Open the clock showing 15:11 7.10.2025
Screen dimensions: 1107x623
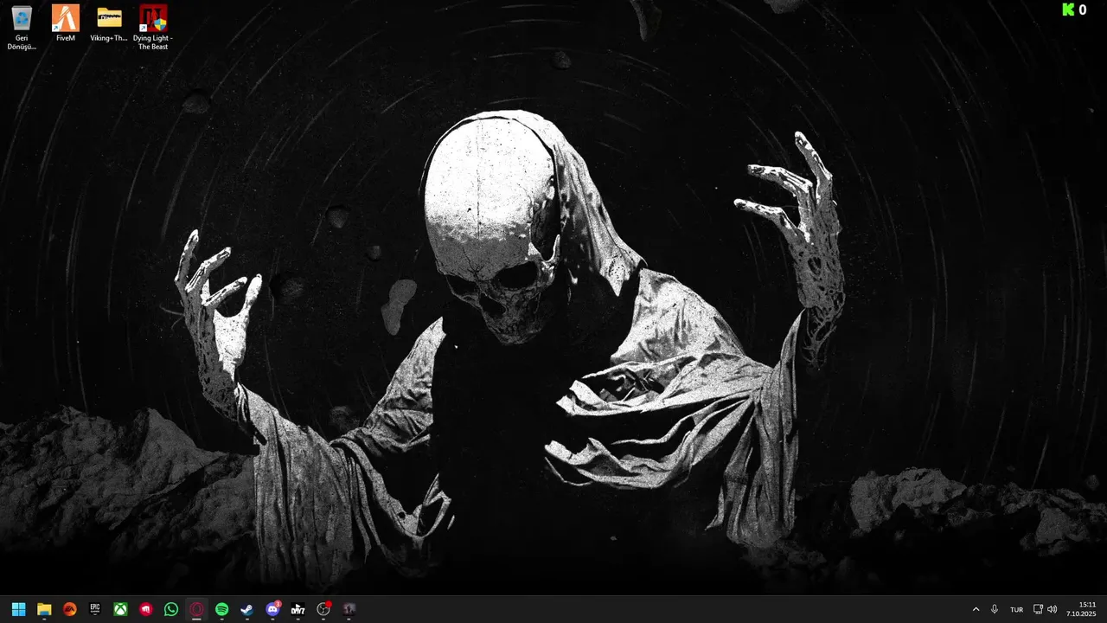point(1081,609)
